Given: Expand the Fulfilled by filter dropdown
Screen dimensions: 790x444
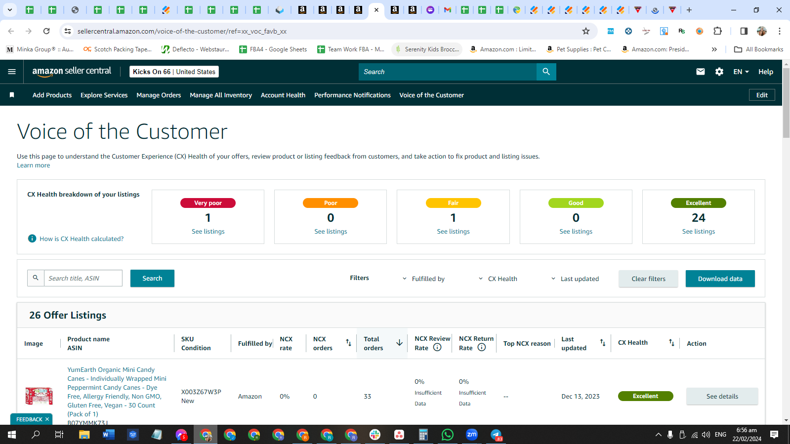Looking at the screenshot, I should (423, 279).
